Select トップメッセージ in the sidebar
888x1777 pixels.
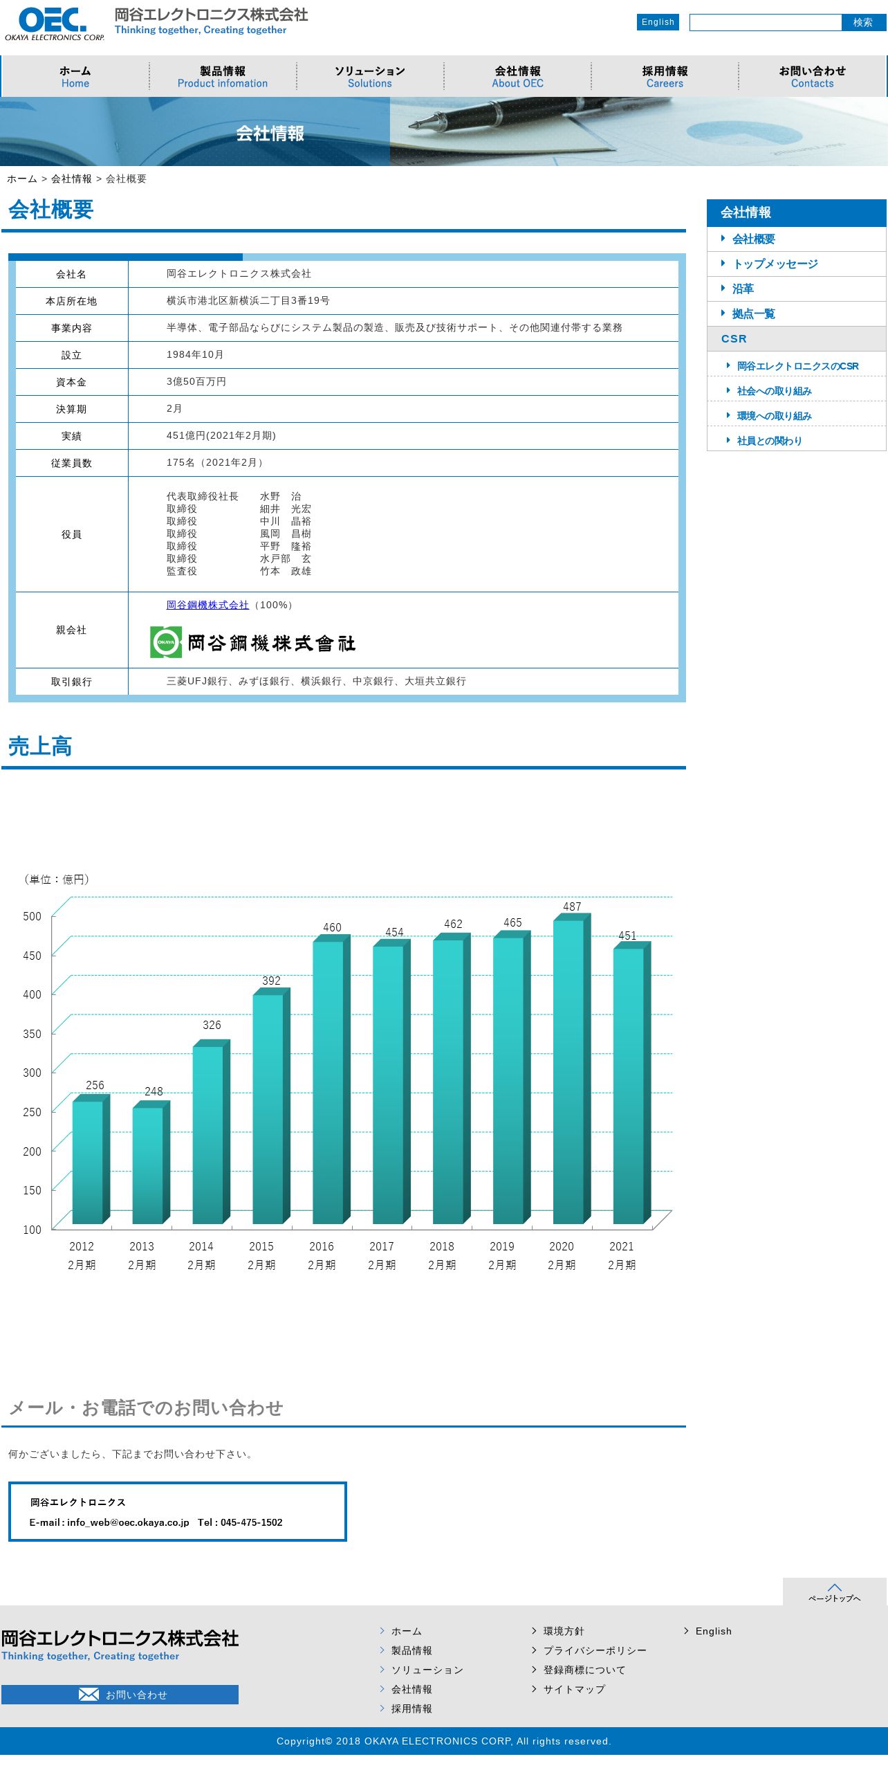click(x=797, y=264)
